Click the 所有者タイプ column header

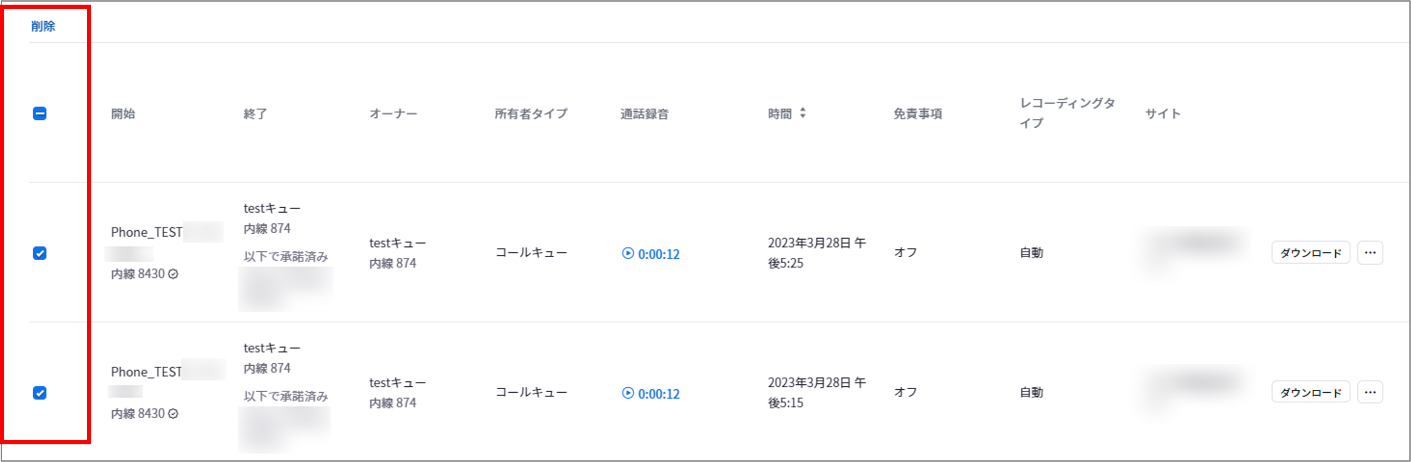(531, 114)
